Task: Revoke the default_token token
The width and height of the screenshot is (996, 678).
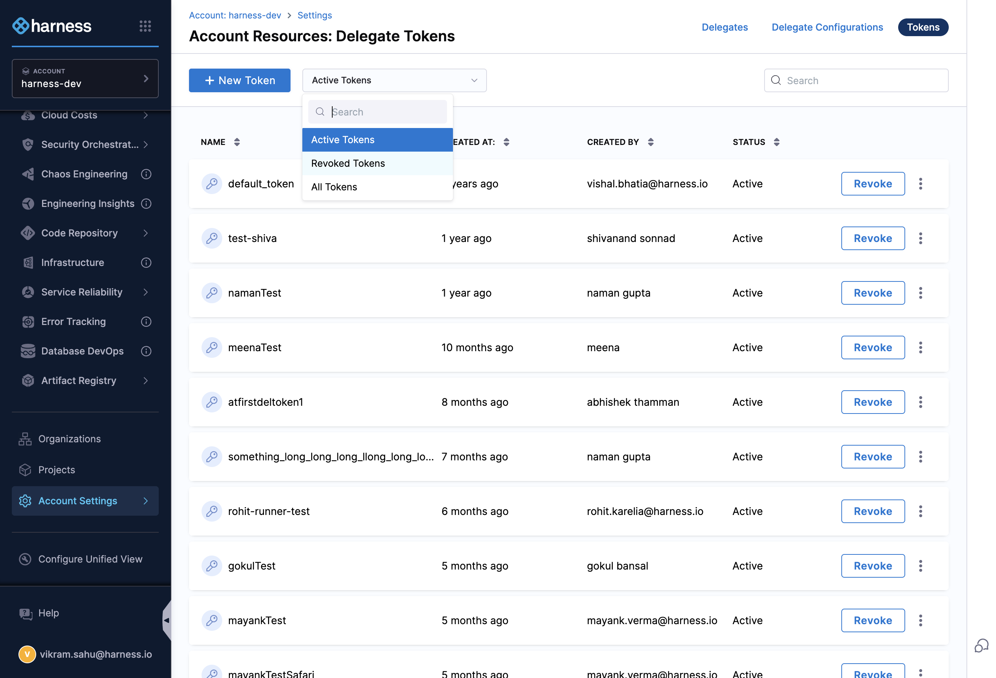Action: pyautogui.click(x=873, y=184)
